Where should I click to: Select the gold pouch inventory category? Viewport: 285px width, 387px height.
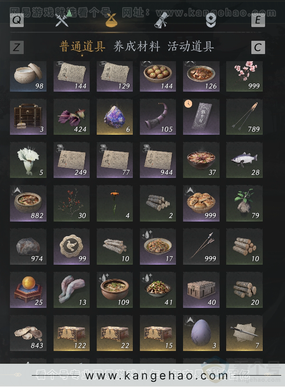coord(111,20)
